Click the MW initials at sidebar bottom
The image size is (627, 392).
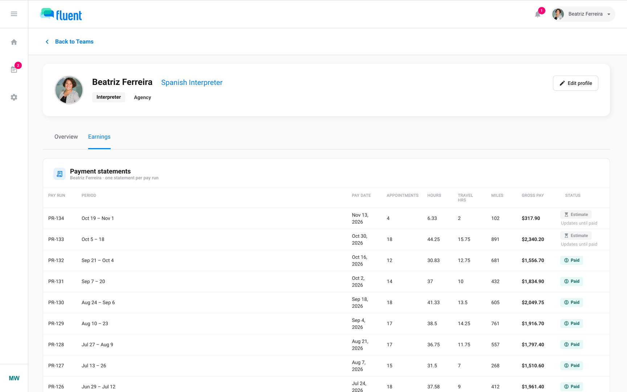(14, 378)
